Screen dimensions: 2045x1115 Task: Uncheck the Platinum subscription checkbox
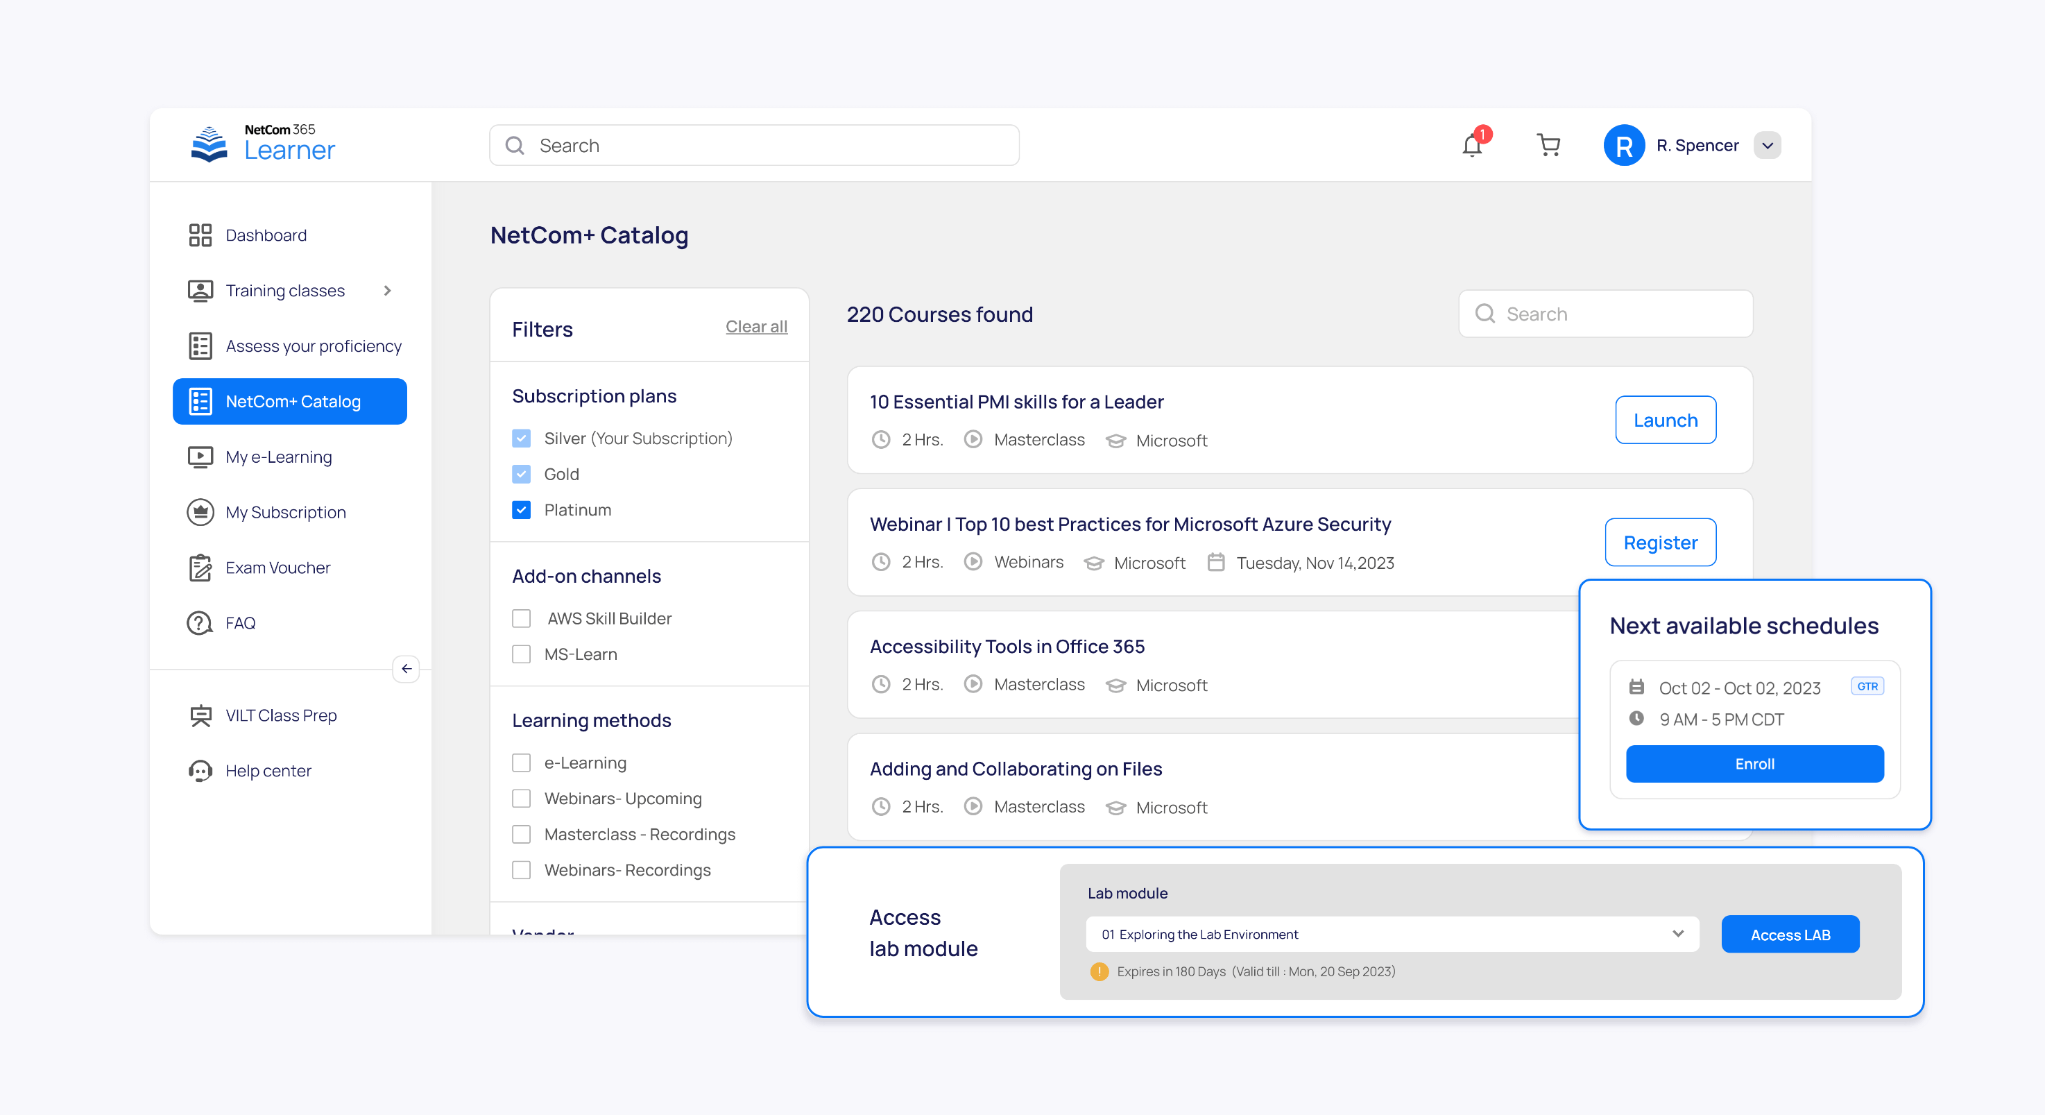click(521, 510)
